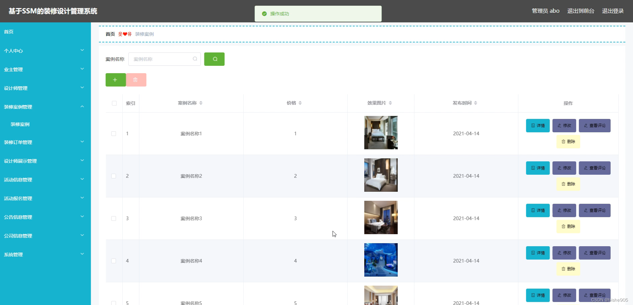Click the 装修案例 breadcrumb item
The width and height of the screenshot is (633, 305).
[x=144, y=34]
